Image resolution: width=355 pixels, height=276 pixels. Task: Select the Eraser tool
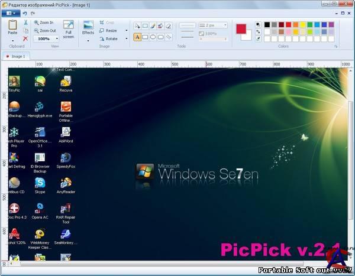[169, 26]
